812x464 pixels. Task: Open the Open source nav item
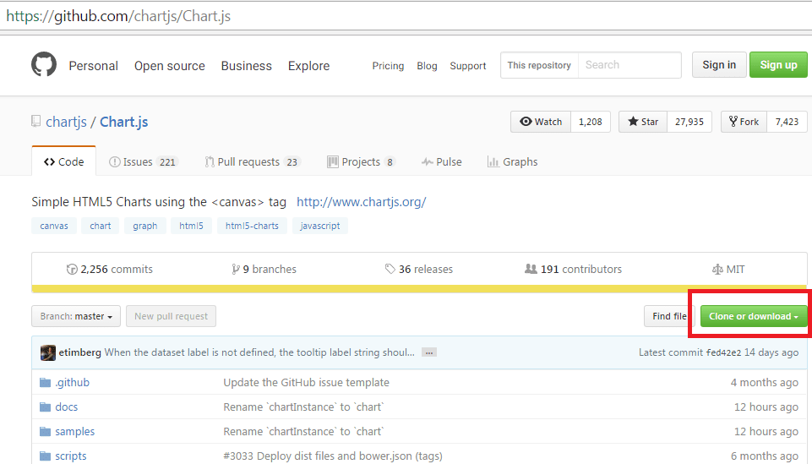169,66
